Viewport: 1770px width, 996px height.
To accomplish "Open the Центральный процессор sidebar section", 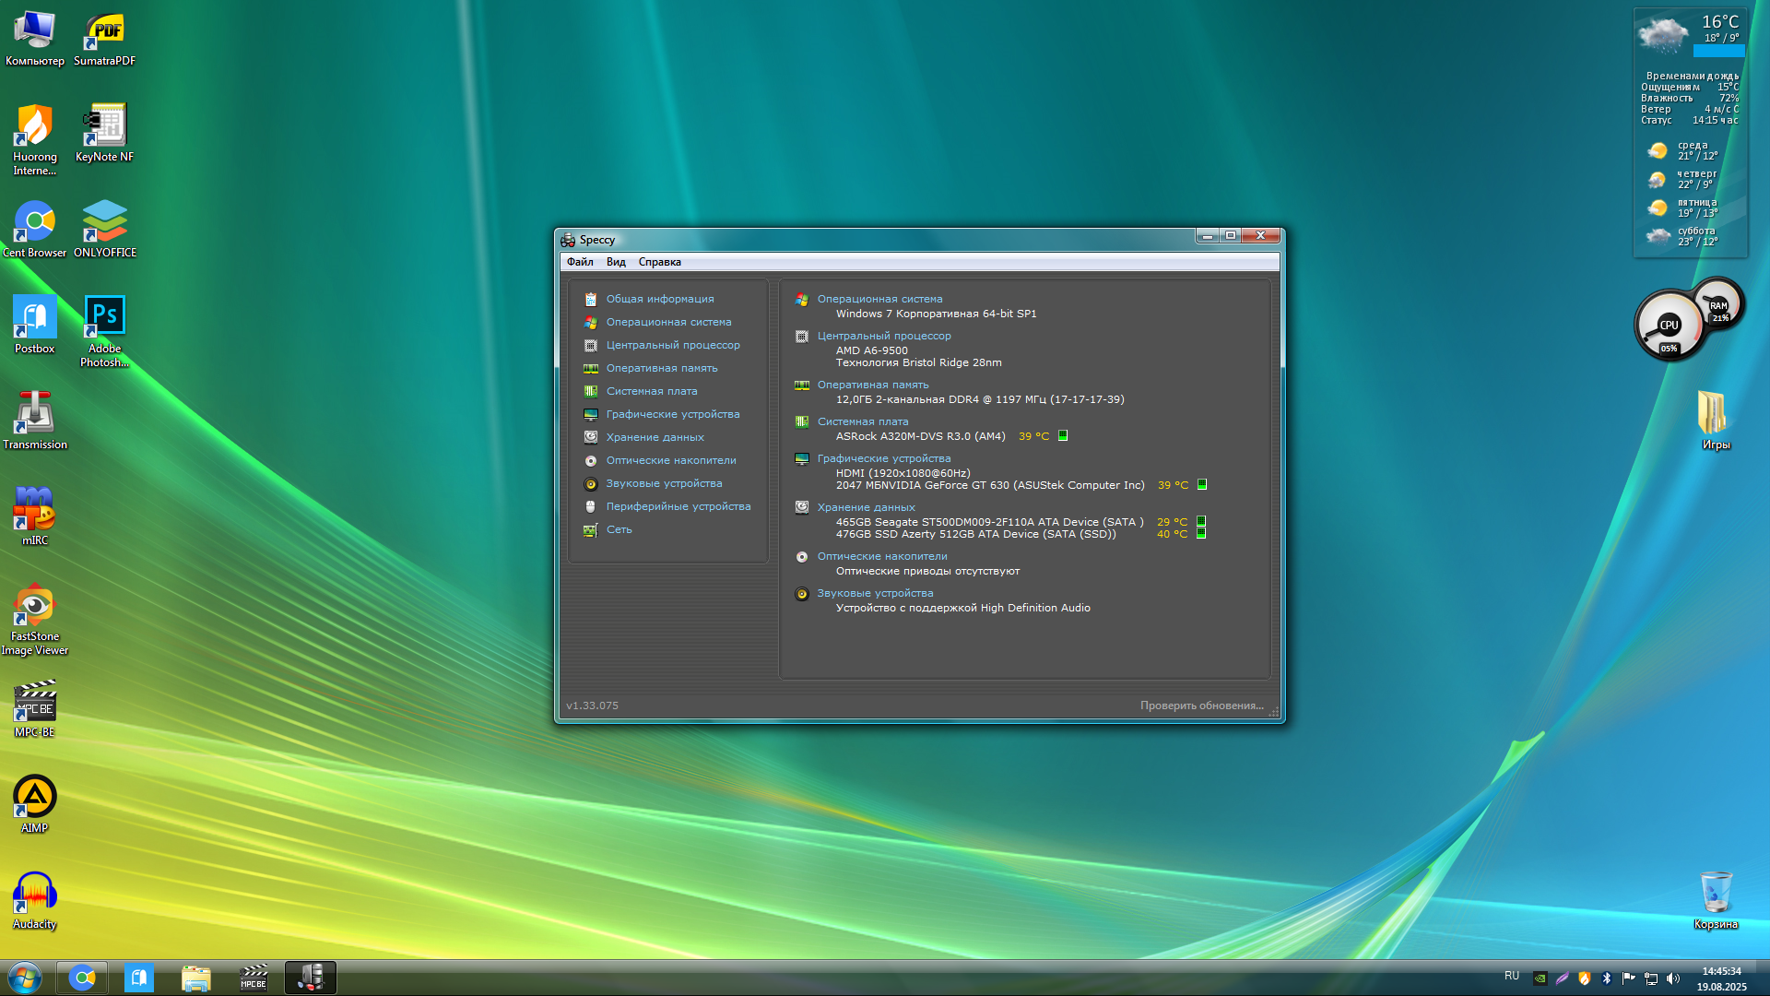I will click(672, 345).
